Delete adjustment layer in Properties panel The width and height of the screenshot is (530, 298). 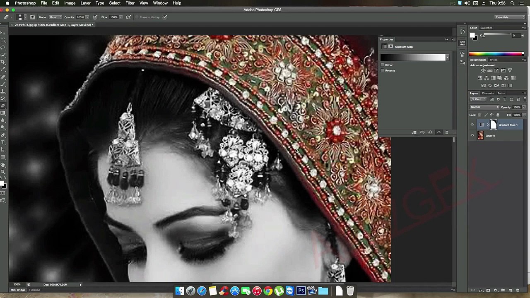(x=446, y=132)
